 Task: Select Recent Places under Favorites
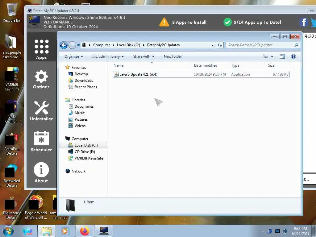[x=83, y=87]
